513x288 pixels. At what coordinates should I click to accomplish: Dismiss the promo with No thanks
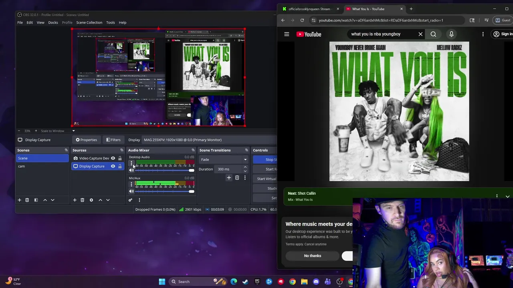(x=312, y=256)
